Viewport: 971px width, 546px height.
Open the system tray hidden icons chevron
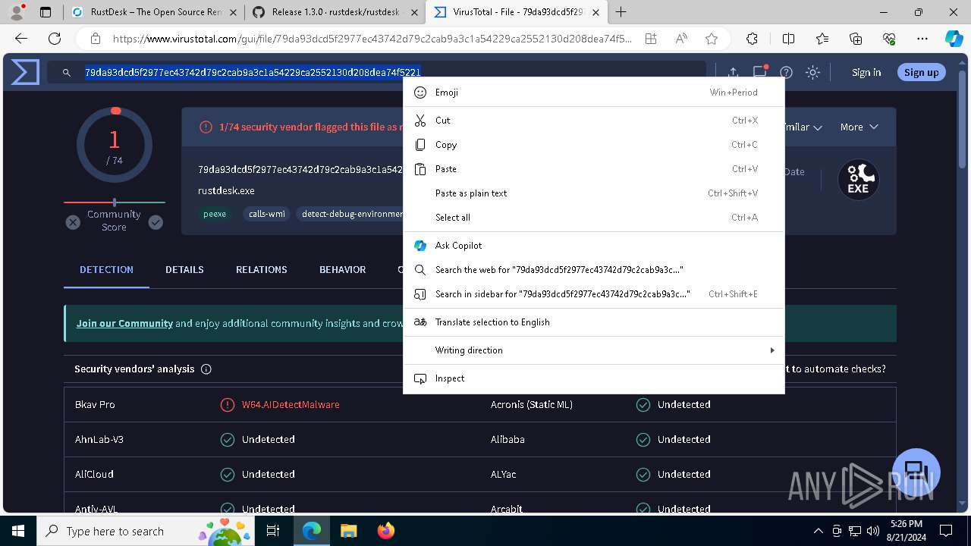[818, 531]
